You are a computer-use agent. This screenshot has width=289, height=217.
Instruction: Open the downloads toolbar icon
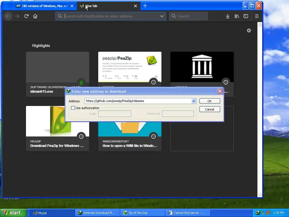coord(228,16)
